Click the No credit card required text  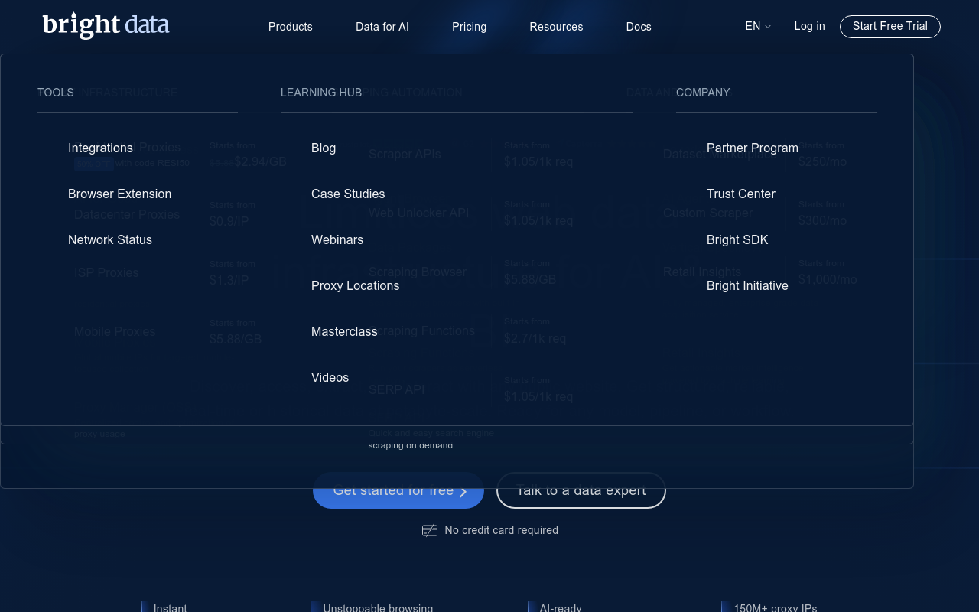click(502, 530)
